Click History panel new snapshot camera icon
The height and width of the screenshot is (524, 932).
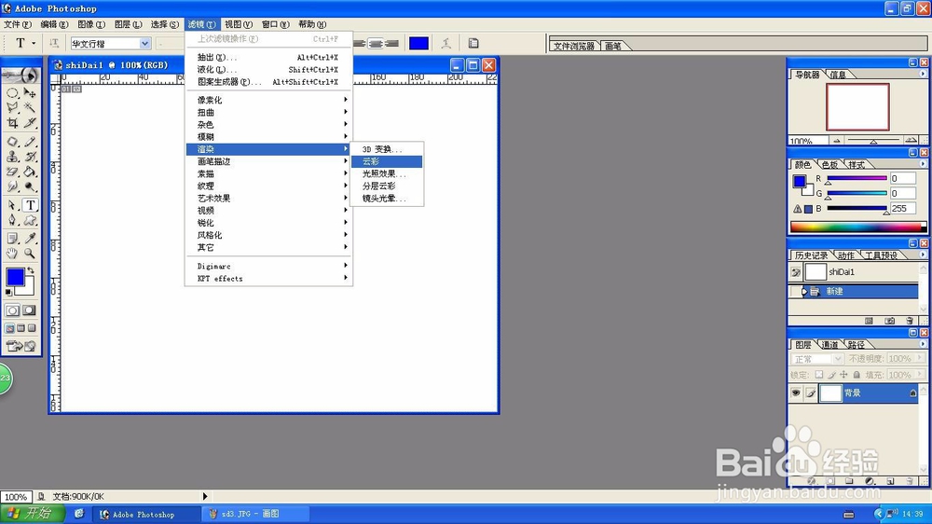[889, 321]
